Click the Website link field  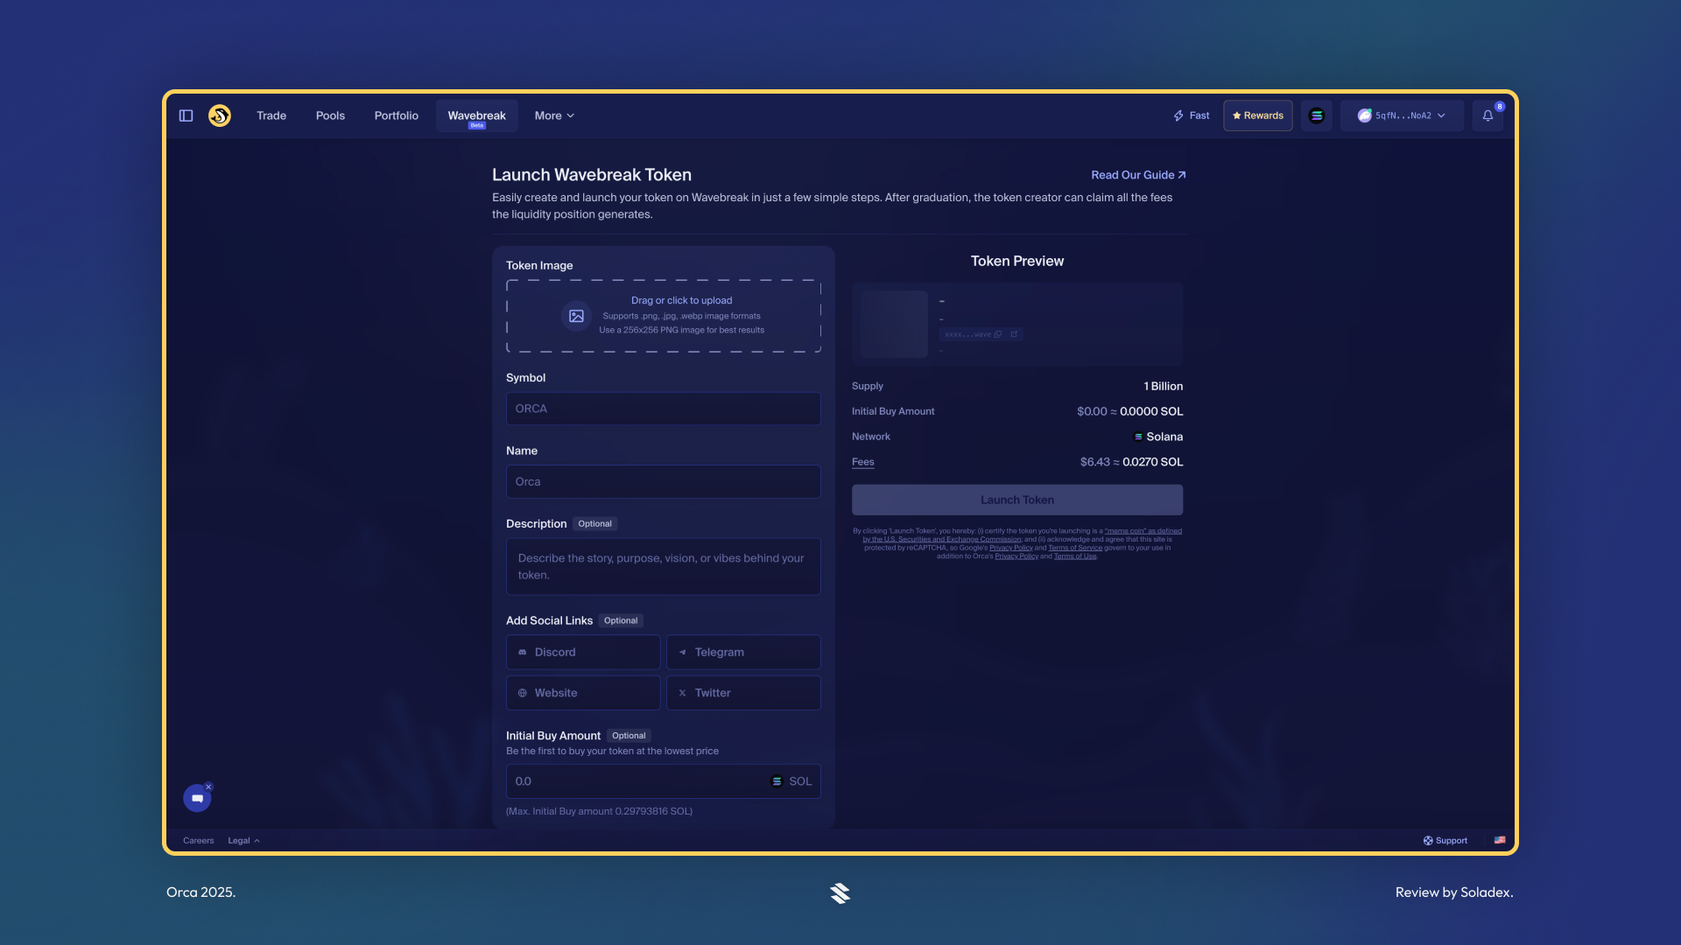(583, 693)
